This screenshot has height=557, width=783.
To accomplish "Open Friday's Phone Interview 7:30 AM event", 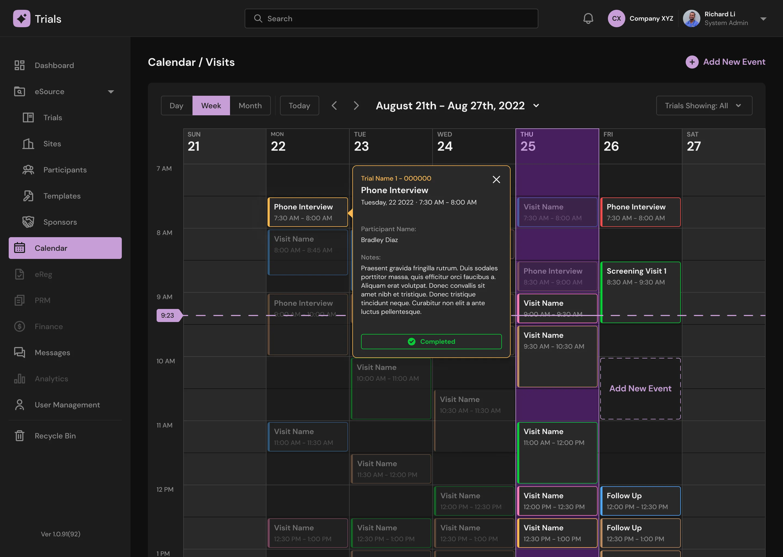I will pyautogui.click(x=640, y=212).
